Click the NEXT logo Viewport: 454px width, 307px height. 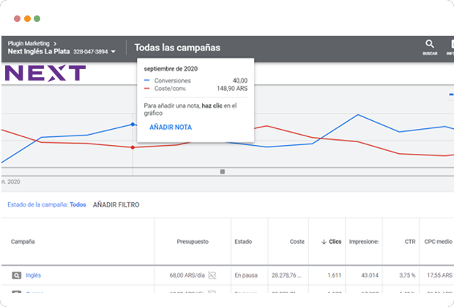[45, 73]
